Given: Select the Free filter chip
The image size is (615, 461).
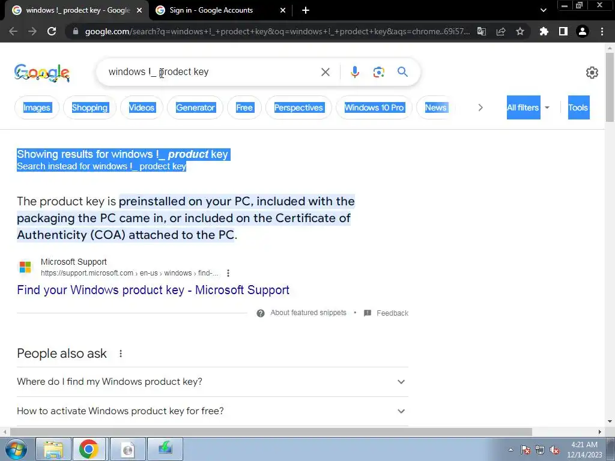Looking at the screenshot, I should tap(244, 107).
